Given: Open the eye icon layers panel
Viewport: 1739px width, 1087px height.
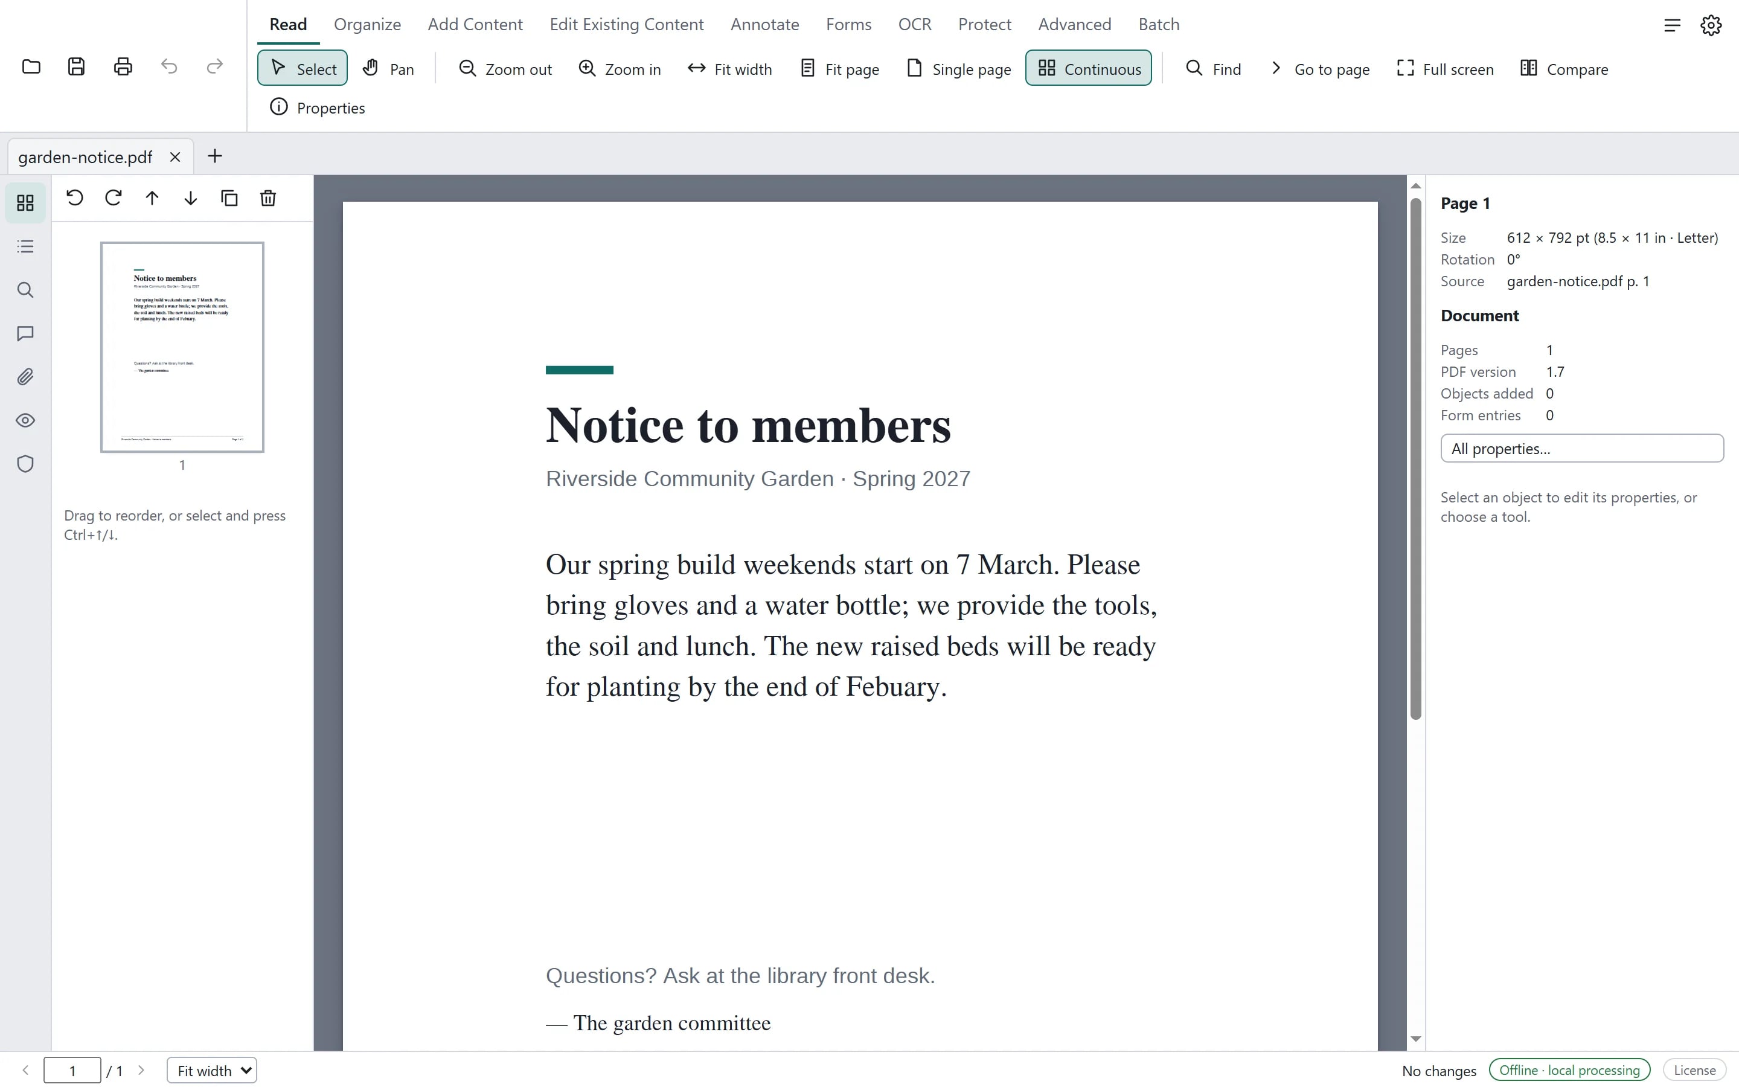Looking at the screenshot, I should 25,420.
